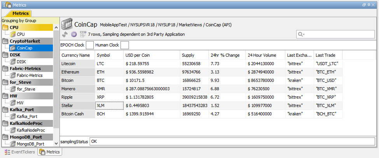Click the Metrics title bar icon
Screen dimensions: 379x158
click(9, 5)
